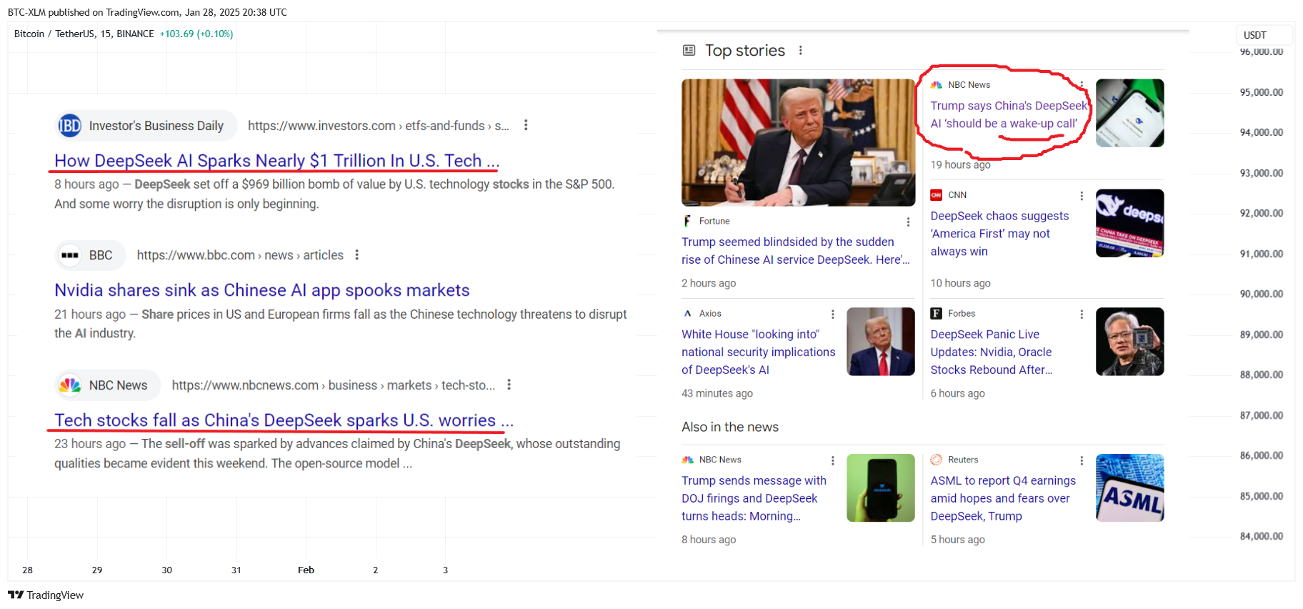The height and width of the screenshot is (609, 1303).
Task: Open Trump says China's DeepSeek wake-up call story
Action: [1008, 114]
